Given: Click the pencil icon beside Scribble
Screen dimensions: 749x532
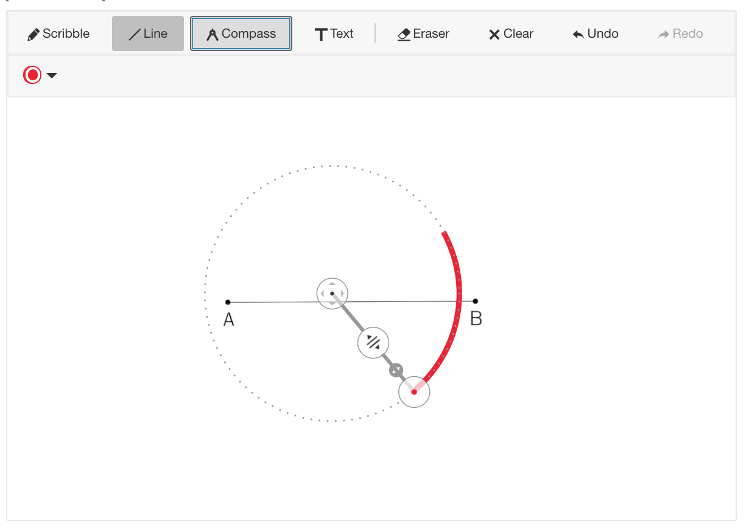Looking at the screenshot, I should pyautogui.click(x=33, y=35).
